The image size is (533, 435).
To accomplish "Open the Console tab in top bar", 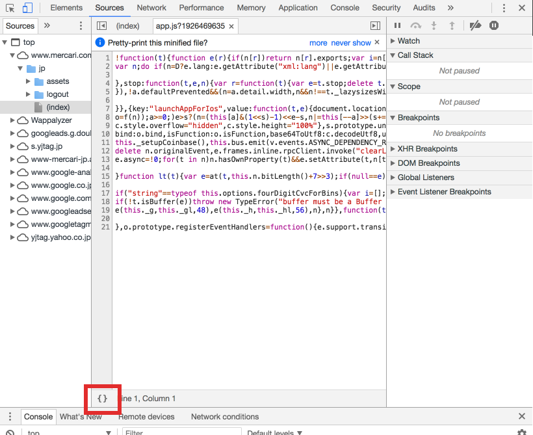I will tap(344, 8).
